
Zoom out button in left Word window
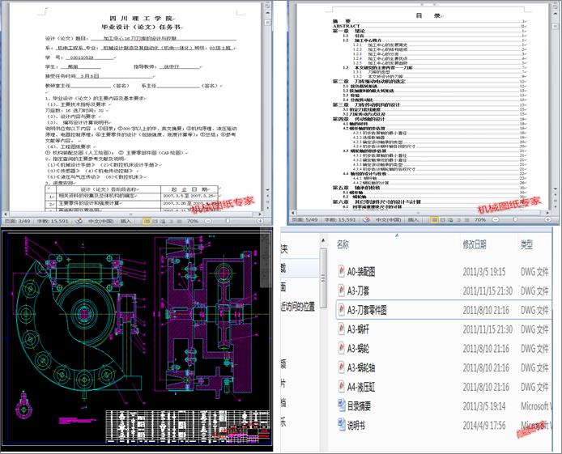(x=208, y=221)
